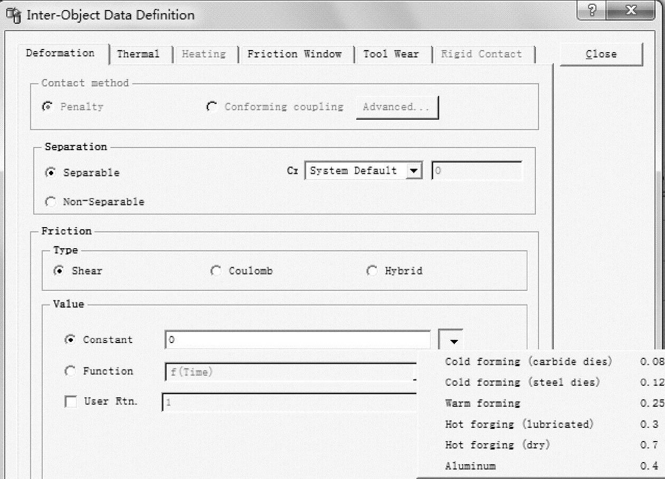The height and width of the screenshot is (479, 665).
Task: Enable the User Rtn. checkbox
Action: pos(71,402)
